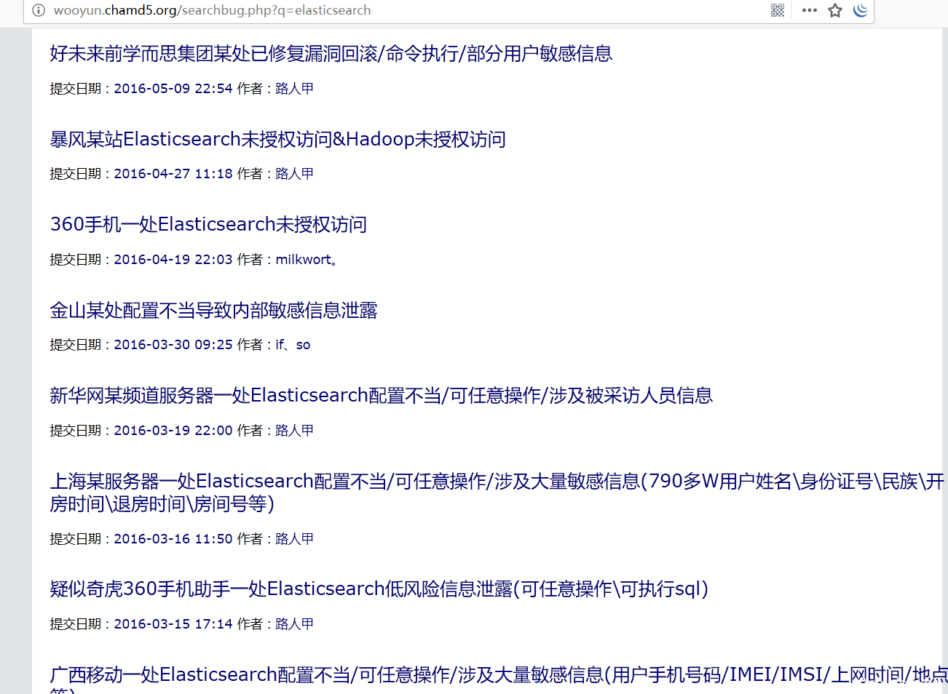Screen dimensions: 948x694
Task: Open the 广西移动 Elasticsearch report link
Action: coord(499,680)
